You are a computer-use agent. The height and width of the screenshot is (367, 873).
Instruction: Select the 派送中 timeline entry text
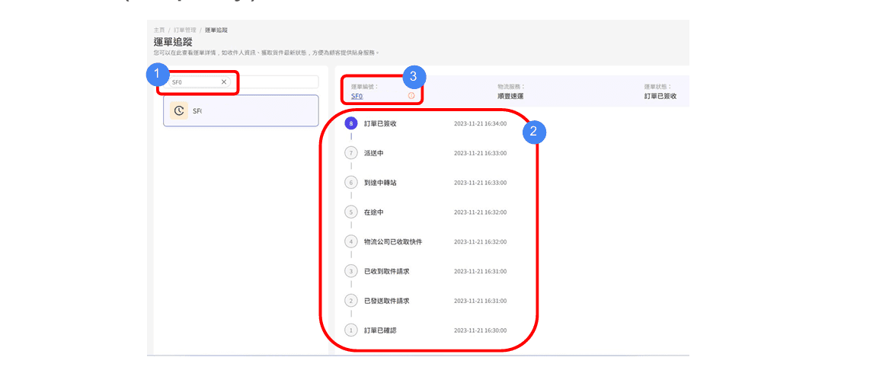click(x=373, y=152)
